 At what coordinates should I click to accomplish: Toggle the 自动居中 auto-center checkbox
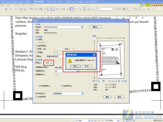[62, 86]
